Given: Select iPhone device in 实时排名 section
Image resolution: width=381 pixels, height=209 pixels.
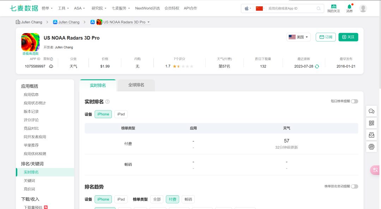Looking at the screenshot, I should [103, 114].
